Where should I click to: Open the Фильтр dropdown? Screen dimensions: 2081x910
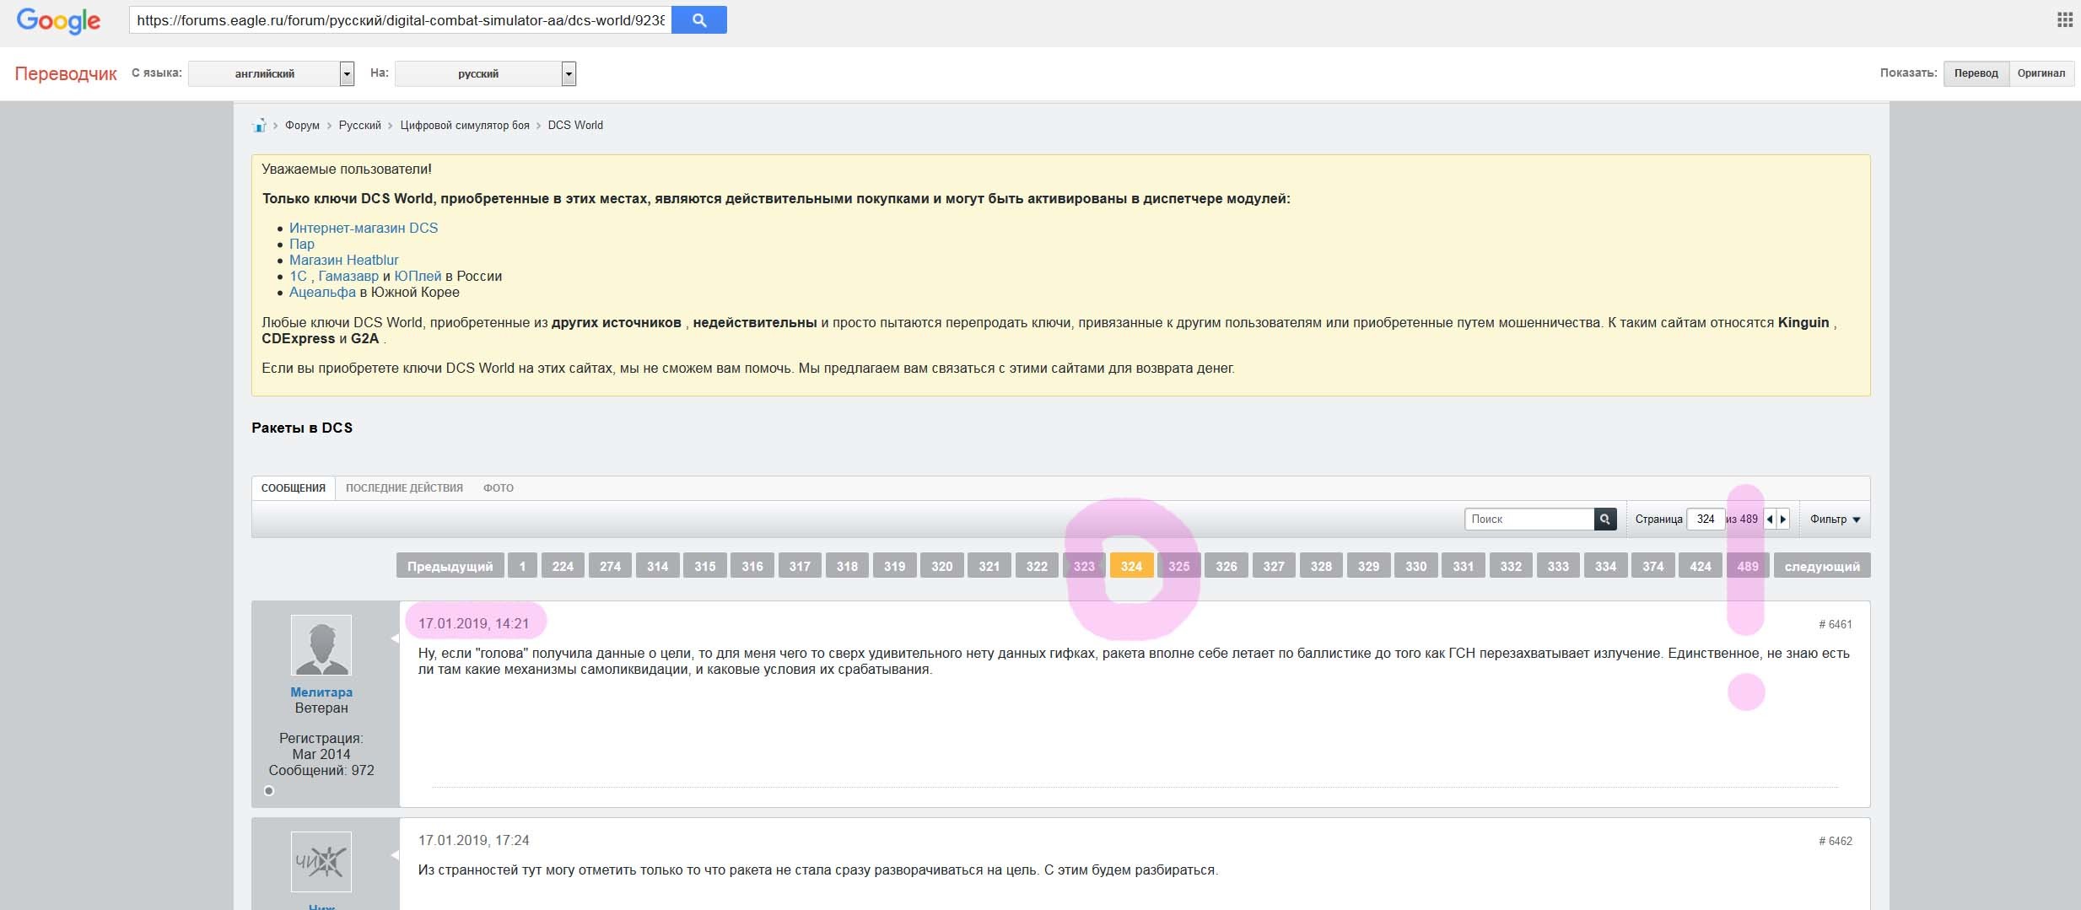(1835, 520)
